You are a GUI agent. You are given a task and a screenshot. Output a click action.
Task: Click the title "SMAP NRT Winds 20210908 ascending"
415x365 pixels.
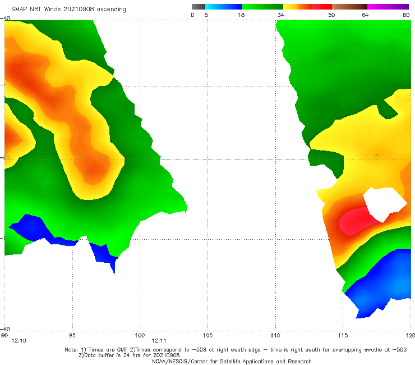pyautogui.click(x=68, y=9)
